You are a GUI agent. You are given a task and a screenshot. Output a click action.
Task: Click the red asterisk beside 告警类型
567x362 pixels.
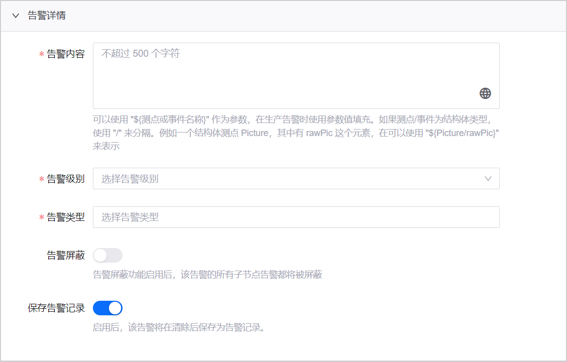[42, 218]
